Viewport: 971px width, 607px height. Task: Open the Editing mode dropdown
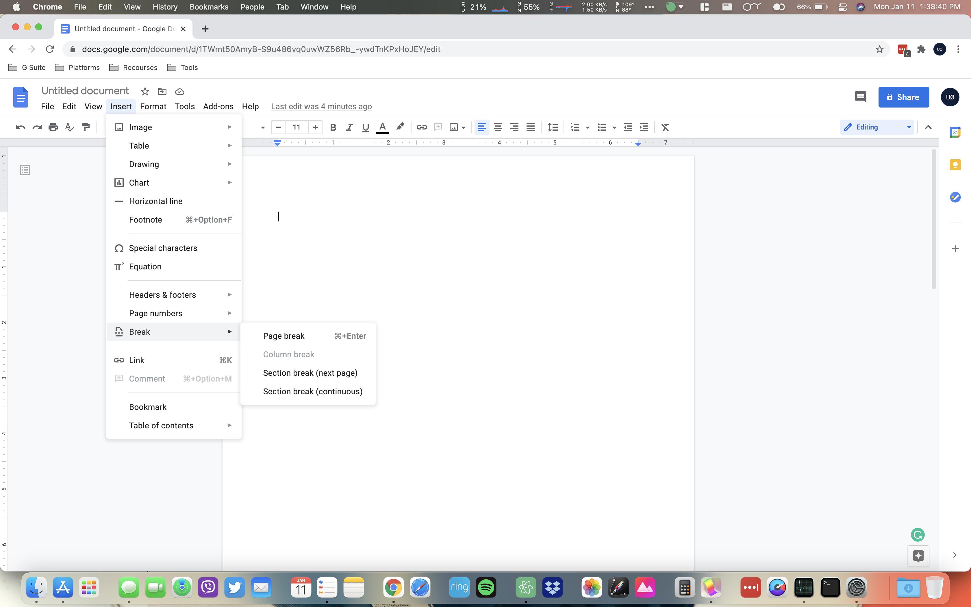pyautogui.click(x=877, y=127)
